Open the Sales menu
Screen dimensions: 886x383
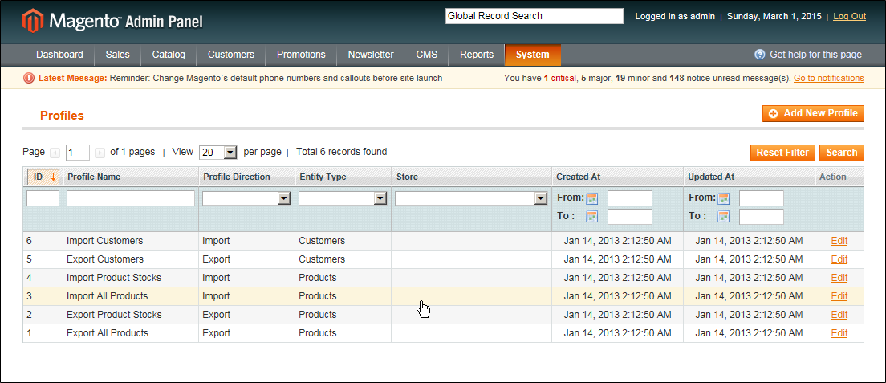(117, 55)
